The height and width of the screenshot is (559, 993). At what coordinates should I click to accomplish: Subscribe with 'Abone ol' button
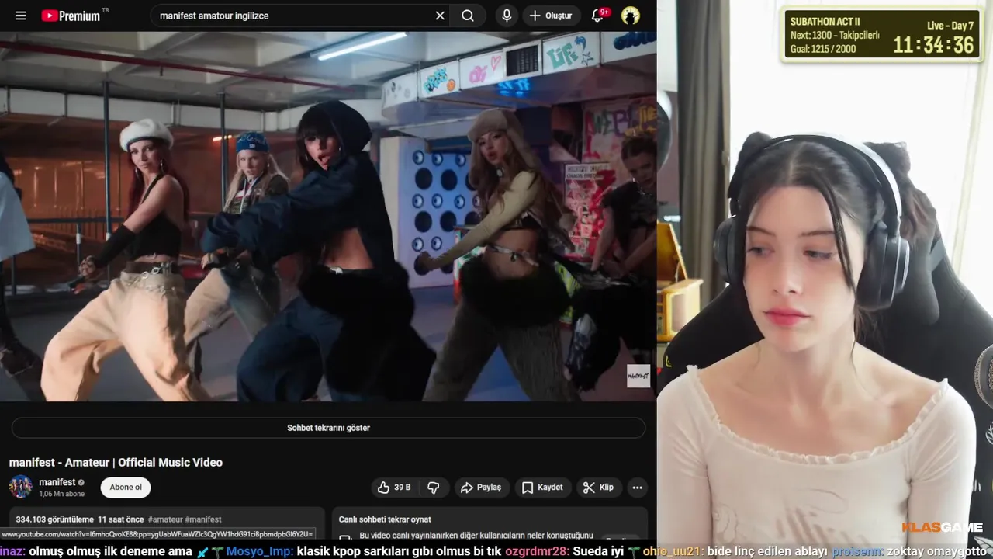126,488
